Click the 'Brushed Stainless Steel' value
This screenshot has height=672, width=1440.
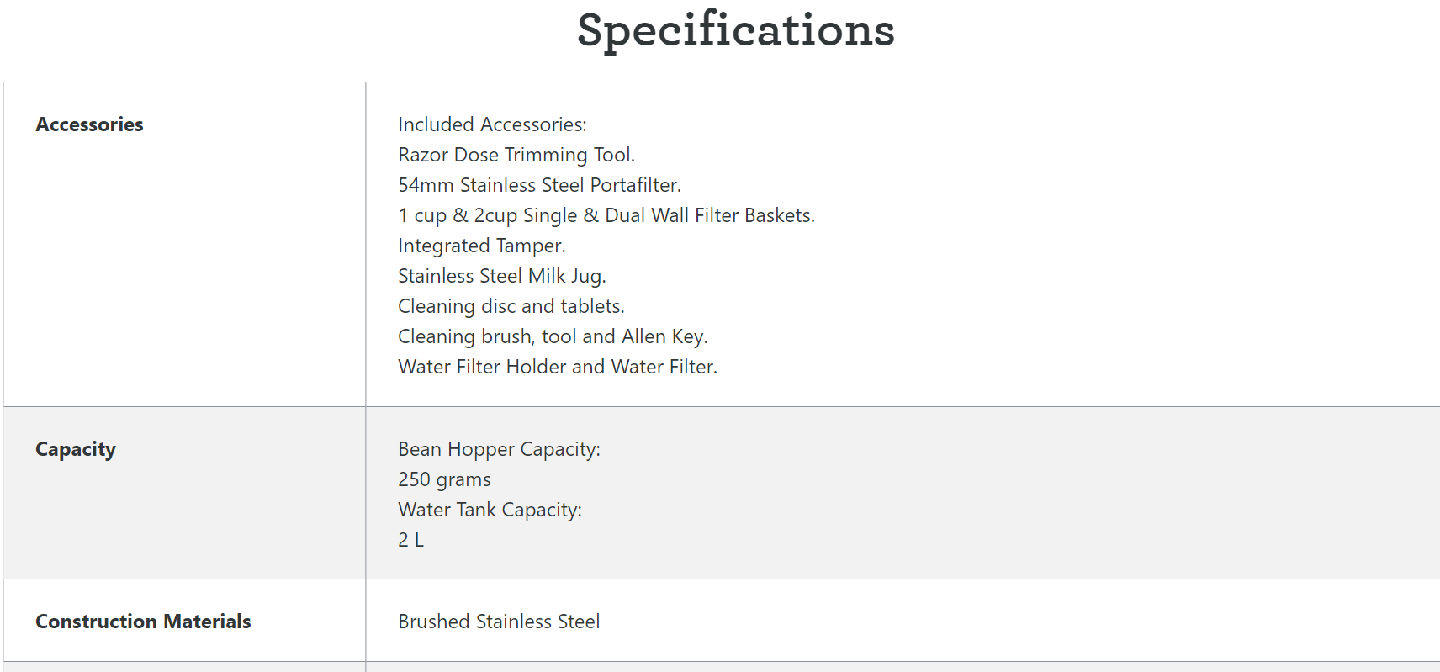(499, 622)
